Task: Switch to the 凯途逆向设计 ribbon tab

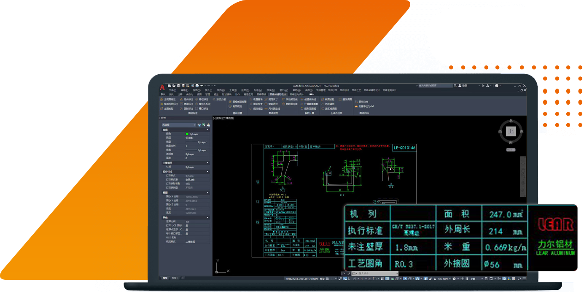Action: (297, 95)
